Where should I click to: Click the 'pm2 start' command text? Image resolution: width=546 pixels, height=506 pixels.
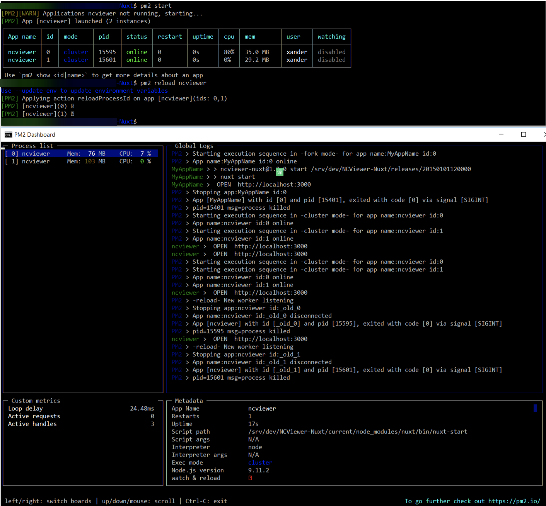tap(156, 6)
